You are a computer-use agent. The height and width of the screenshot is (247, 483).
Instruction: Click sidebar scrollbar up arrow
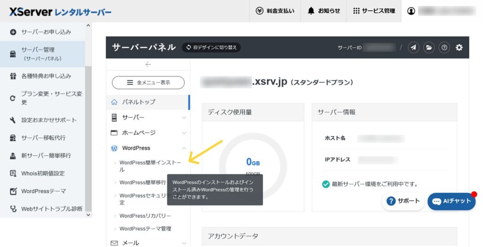88,26
